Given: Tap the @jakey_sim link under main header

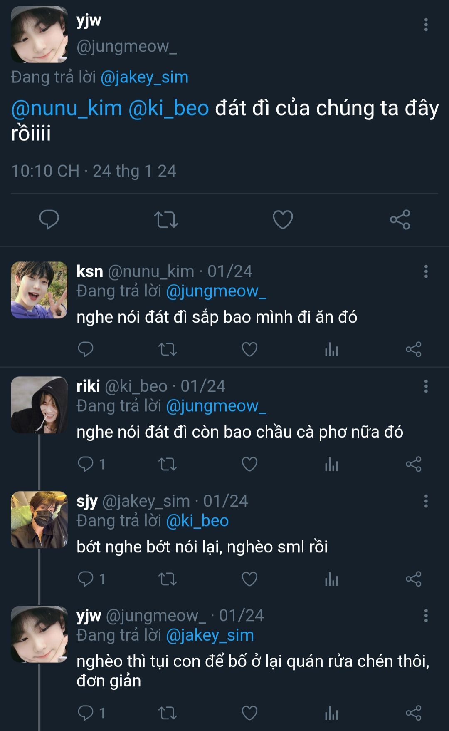Looking at the screenshot, I should click(x=144, y=77).
